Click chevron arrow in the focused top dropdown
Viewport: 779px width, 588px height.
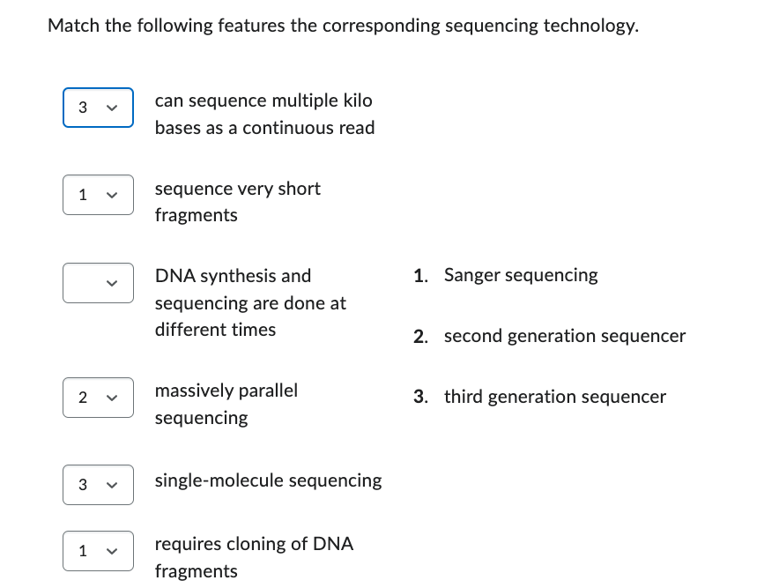[112, 108]
